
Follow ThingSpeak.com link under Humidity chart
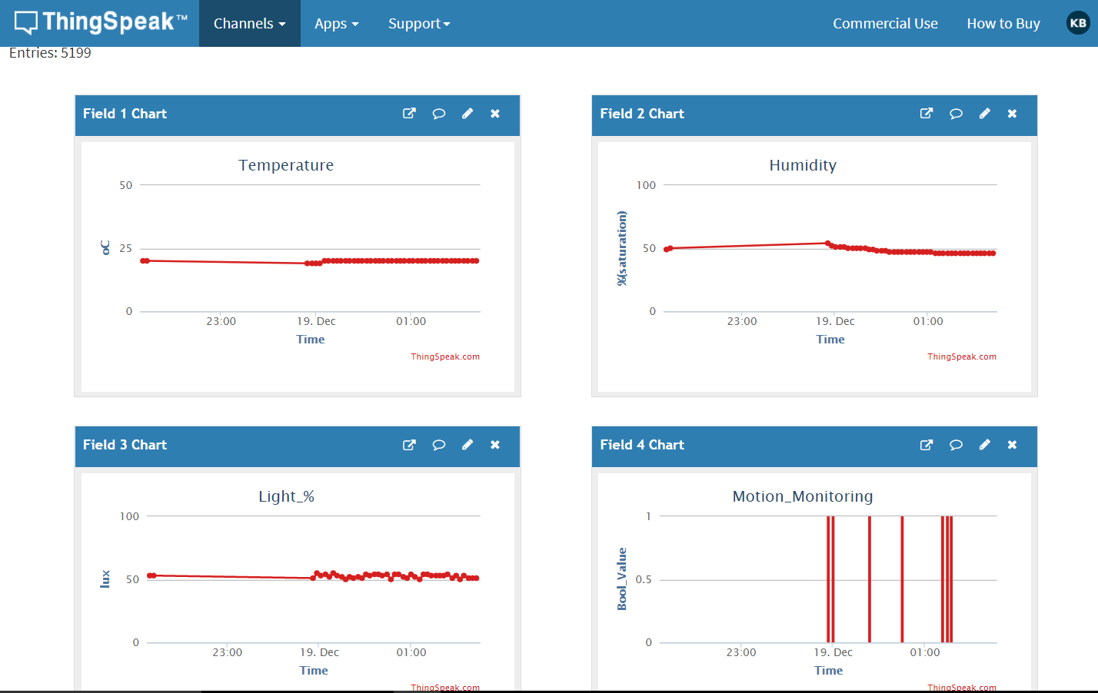(x=962, y=356)
